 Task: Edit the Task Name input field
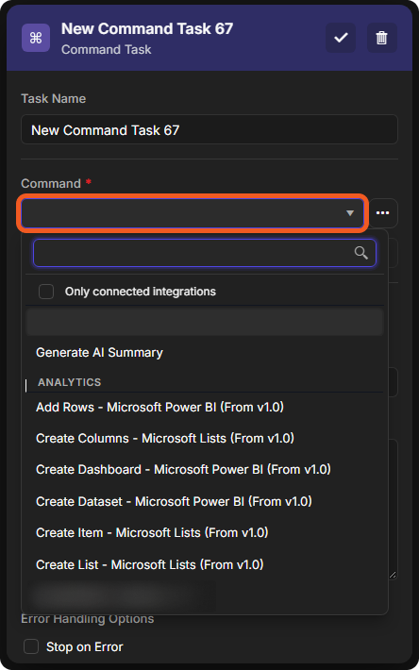209,129
